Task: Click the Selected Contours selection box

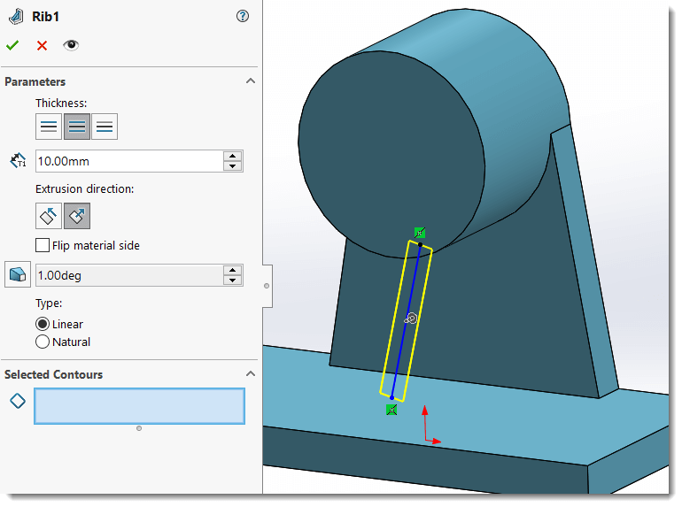Action: tap(139, 406)
